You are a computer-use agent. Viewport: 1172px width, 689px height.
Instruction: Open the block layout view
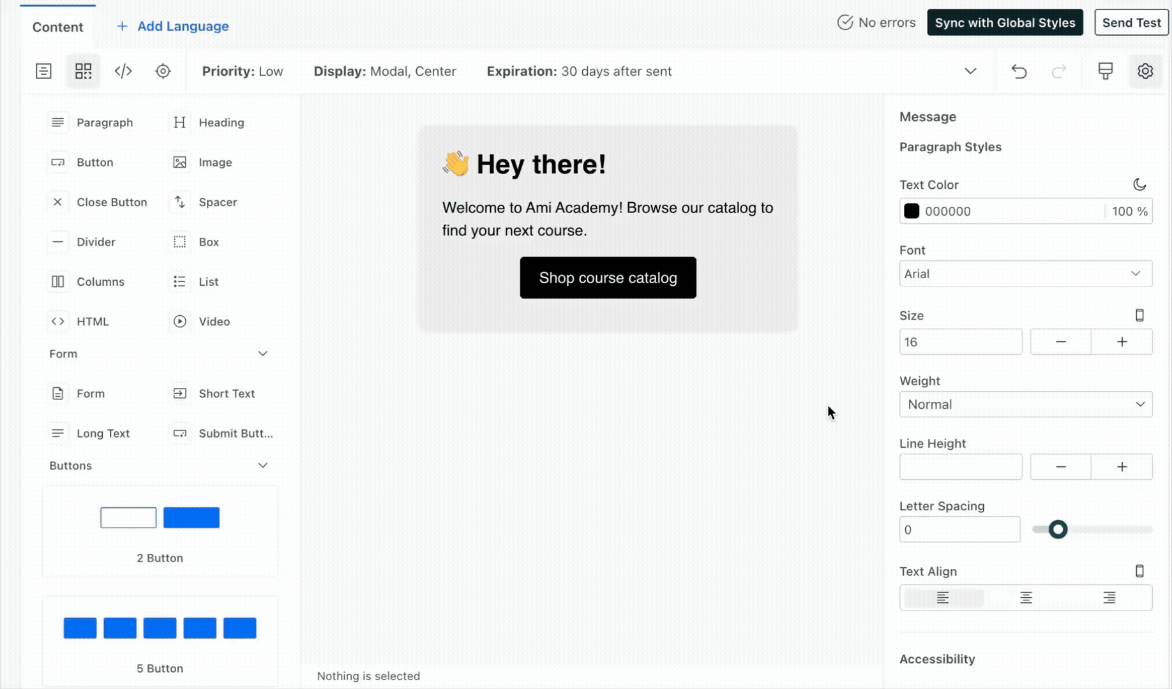click(x=83, y=71)
